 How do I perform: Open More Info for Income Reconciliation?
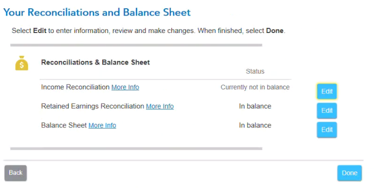(x=125, y=87)
